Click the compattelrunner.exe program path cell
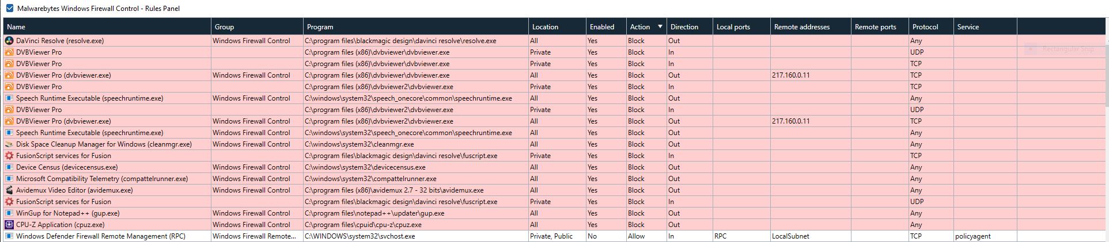Viewport: 1109px width, 242px height. click(416, 179)
